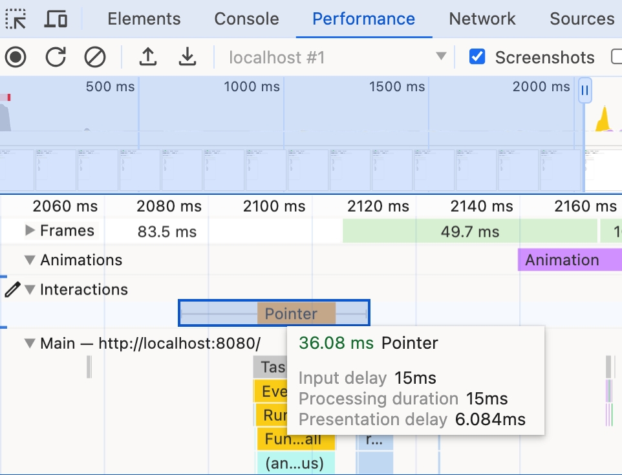Click the pencil icon beside Interactions
The image size is (622, 475).
pyautogui.click(x=12, y=289)
